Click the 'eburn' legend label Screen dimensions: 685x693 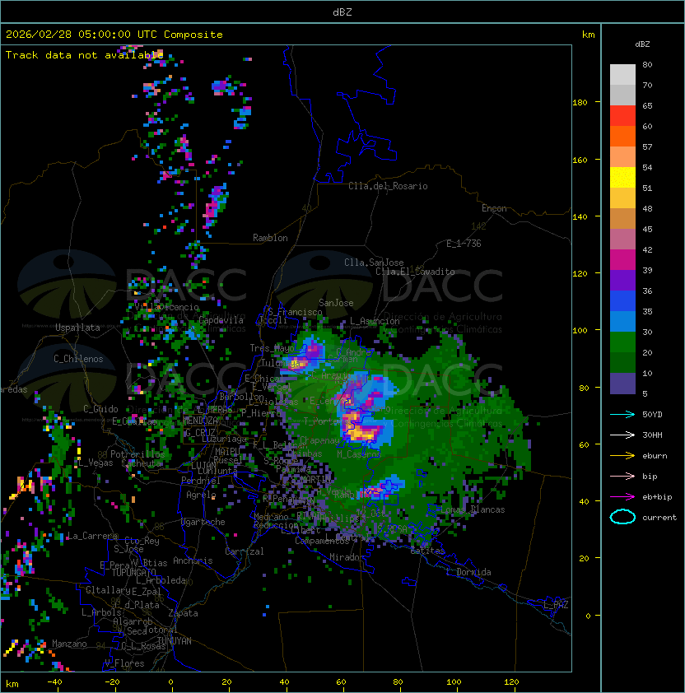coord(655,456)
